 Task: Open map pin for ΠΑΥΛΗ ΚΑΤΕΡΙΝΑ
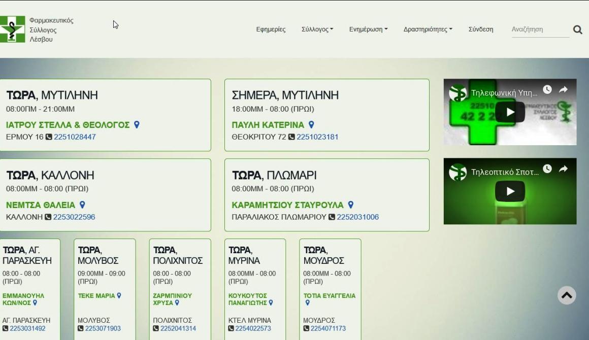point(311,125)
